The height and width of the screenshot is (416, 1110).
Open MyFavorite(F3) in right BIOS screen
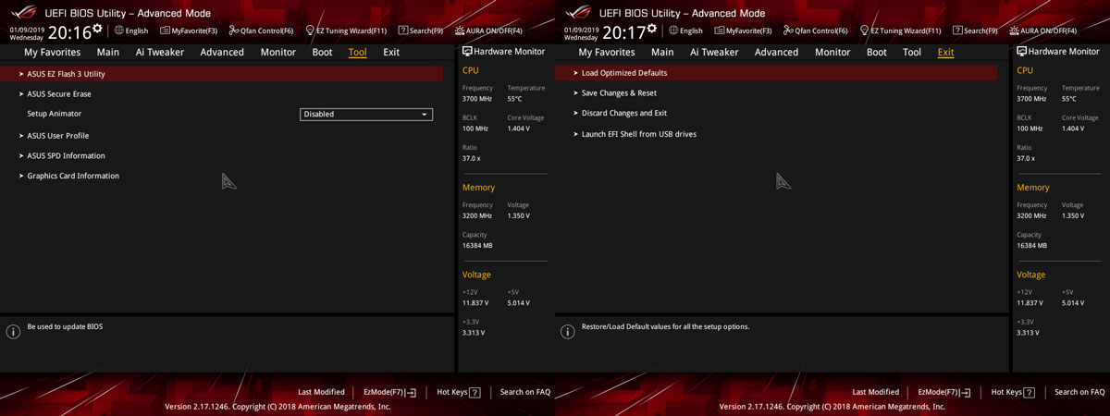point(744,31)
